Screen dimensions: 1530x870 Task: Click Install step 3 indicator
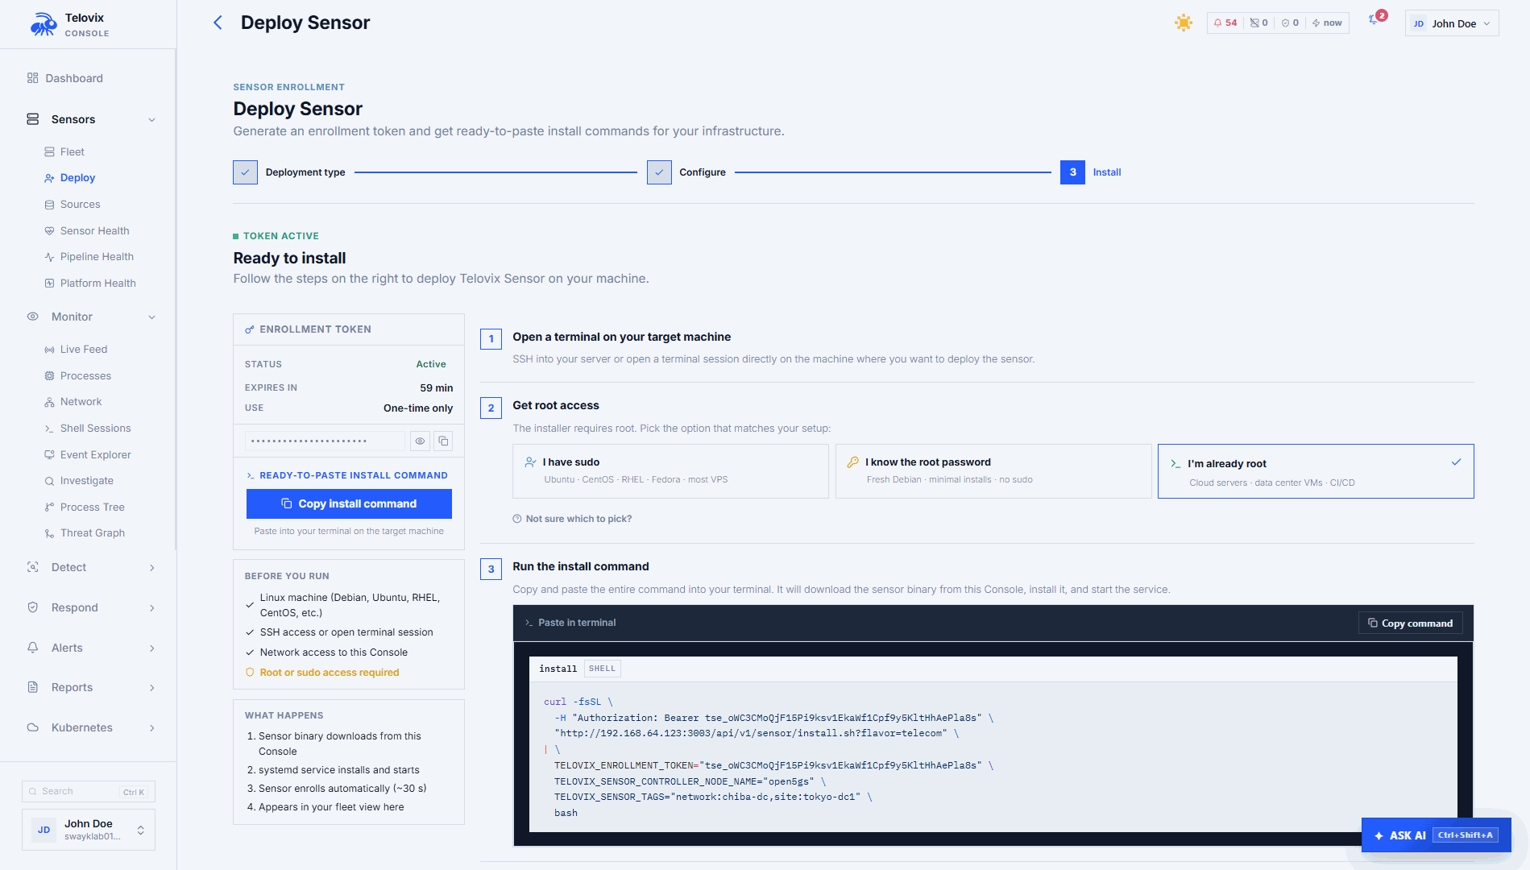(x=1072, y=172)
